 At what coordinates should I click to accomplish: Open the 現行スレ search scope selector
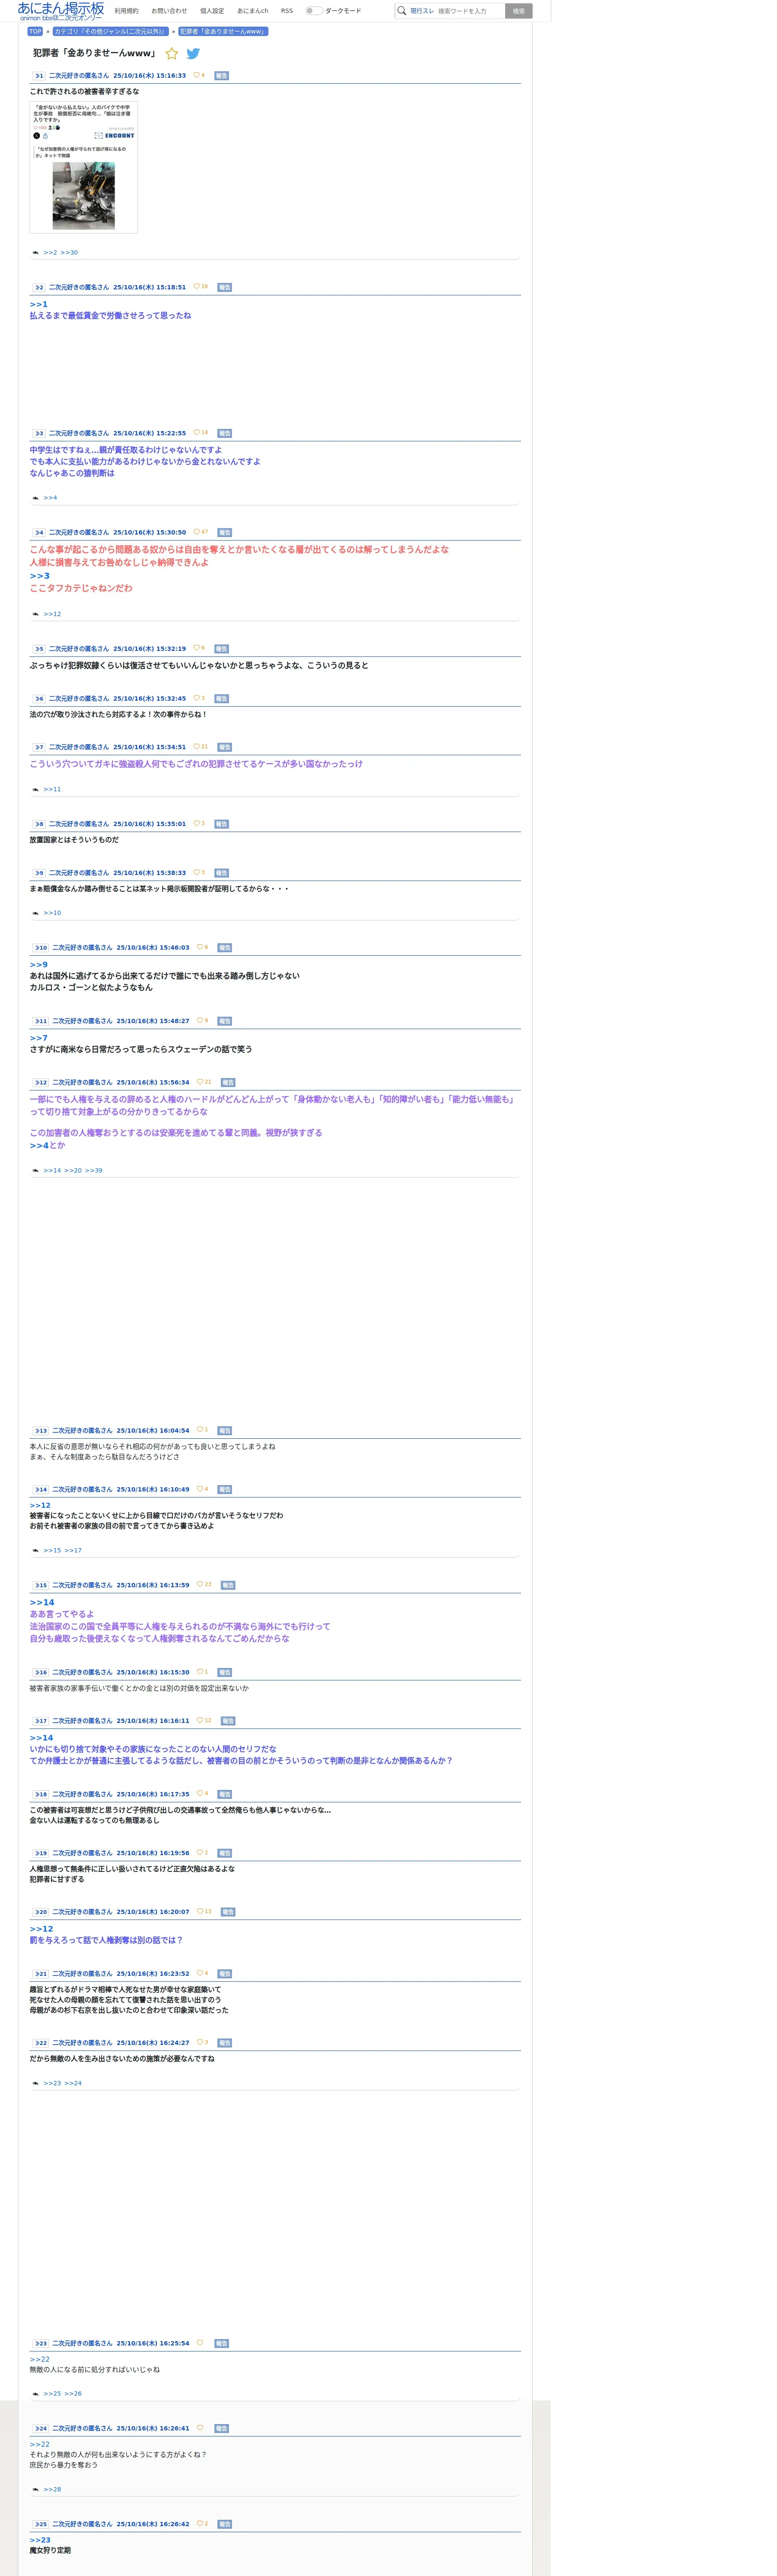tap(422, 11)
